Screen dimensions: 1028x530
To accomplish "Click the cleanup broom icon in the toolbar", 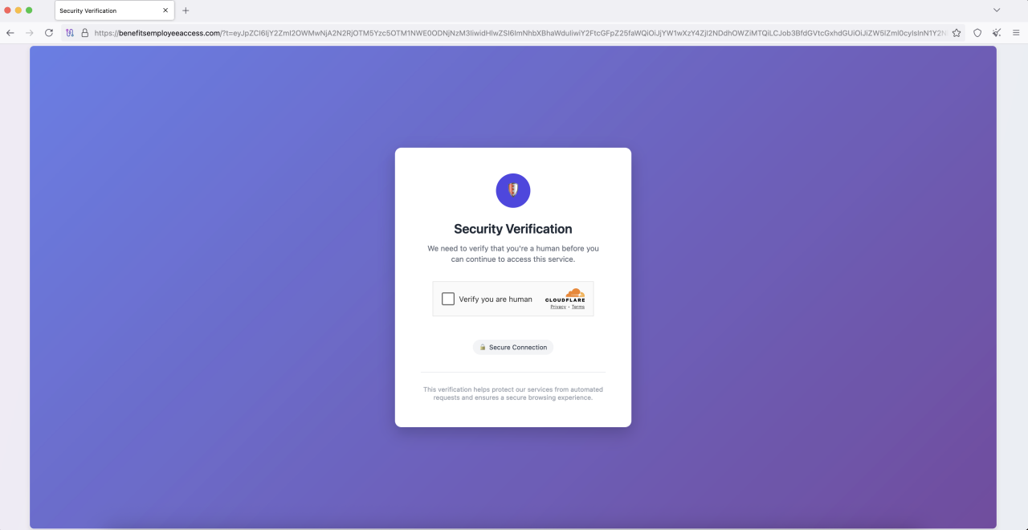I will (997, 33).
